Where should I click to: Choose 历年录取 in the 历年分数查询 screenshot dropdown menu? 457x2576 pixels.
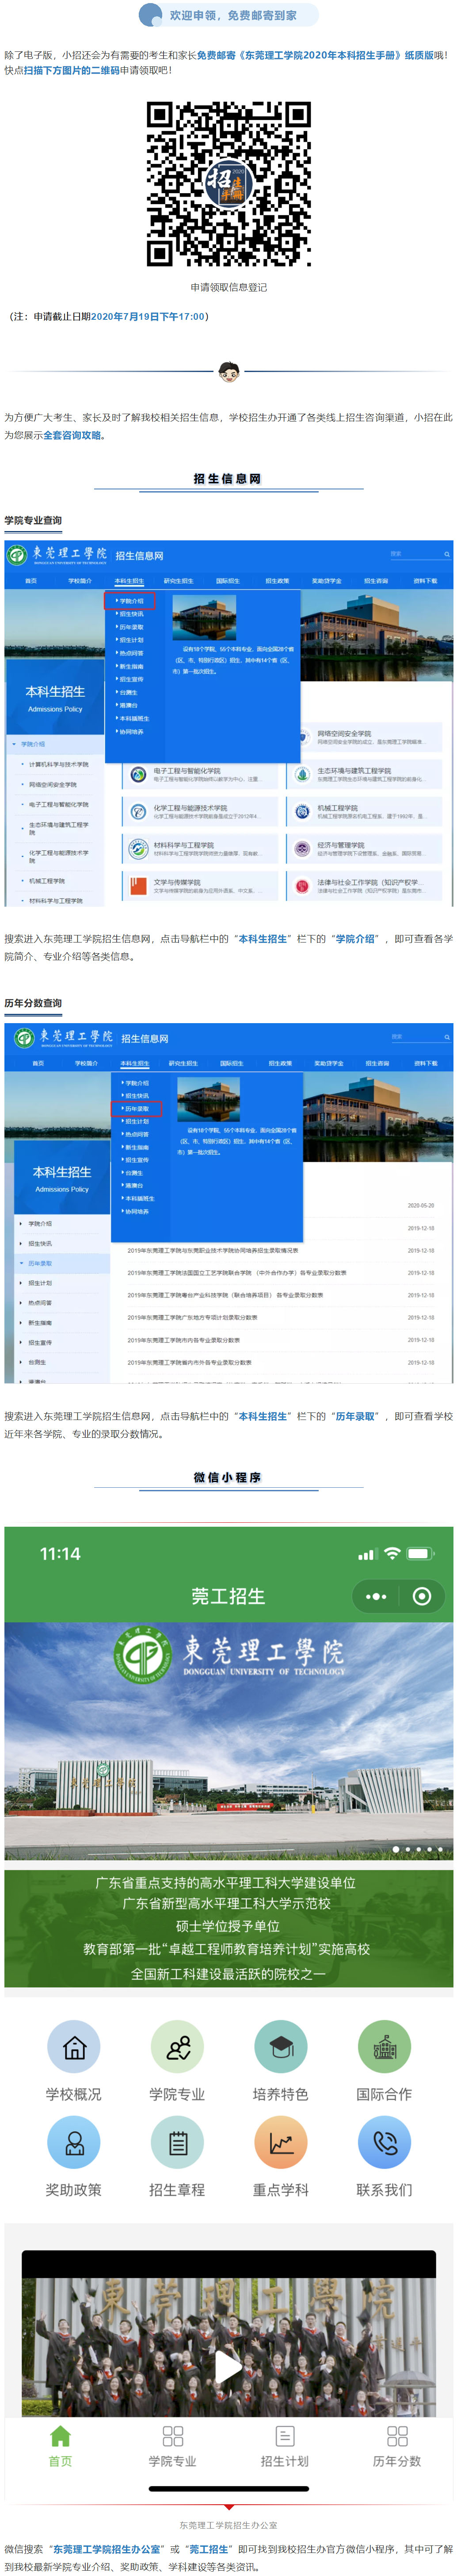[136, 1109]
